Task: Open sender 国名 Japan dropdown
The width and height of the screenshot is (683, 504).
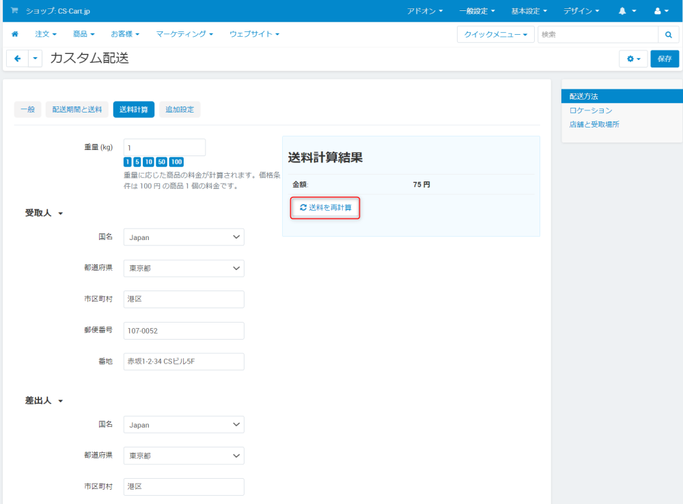Action: (184, 424)
